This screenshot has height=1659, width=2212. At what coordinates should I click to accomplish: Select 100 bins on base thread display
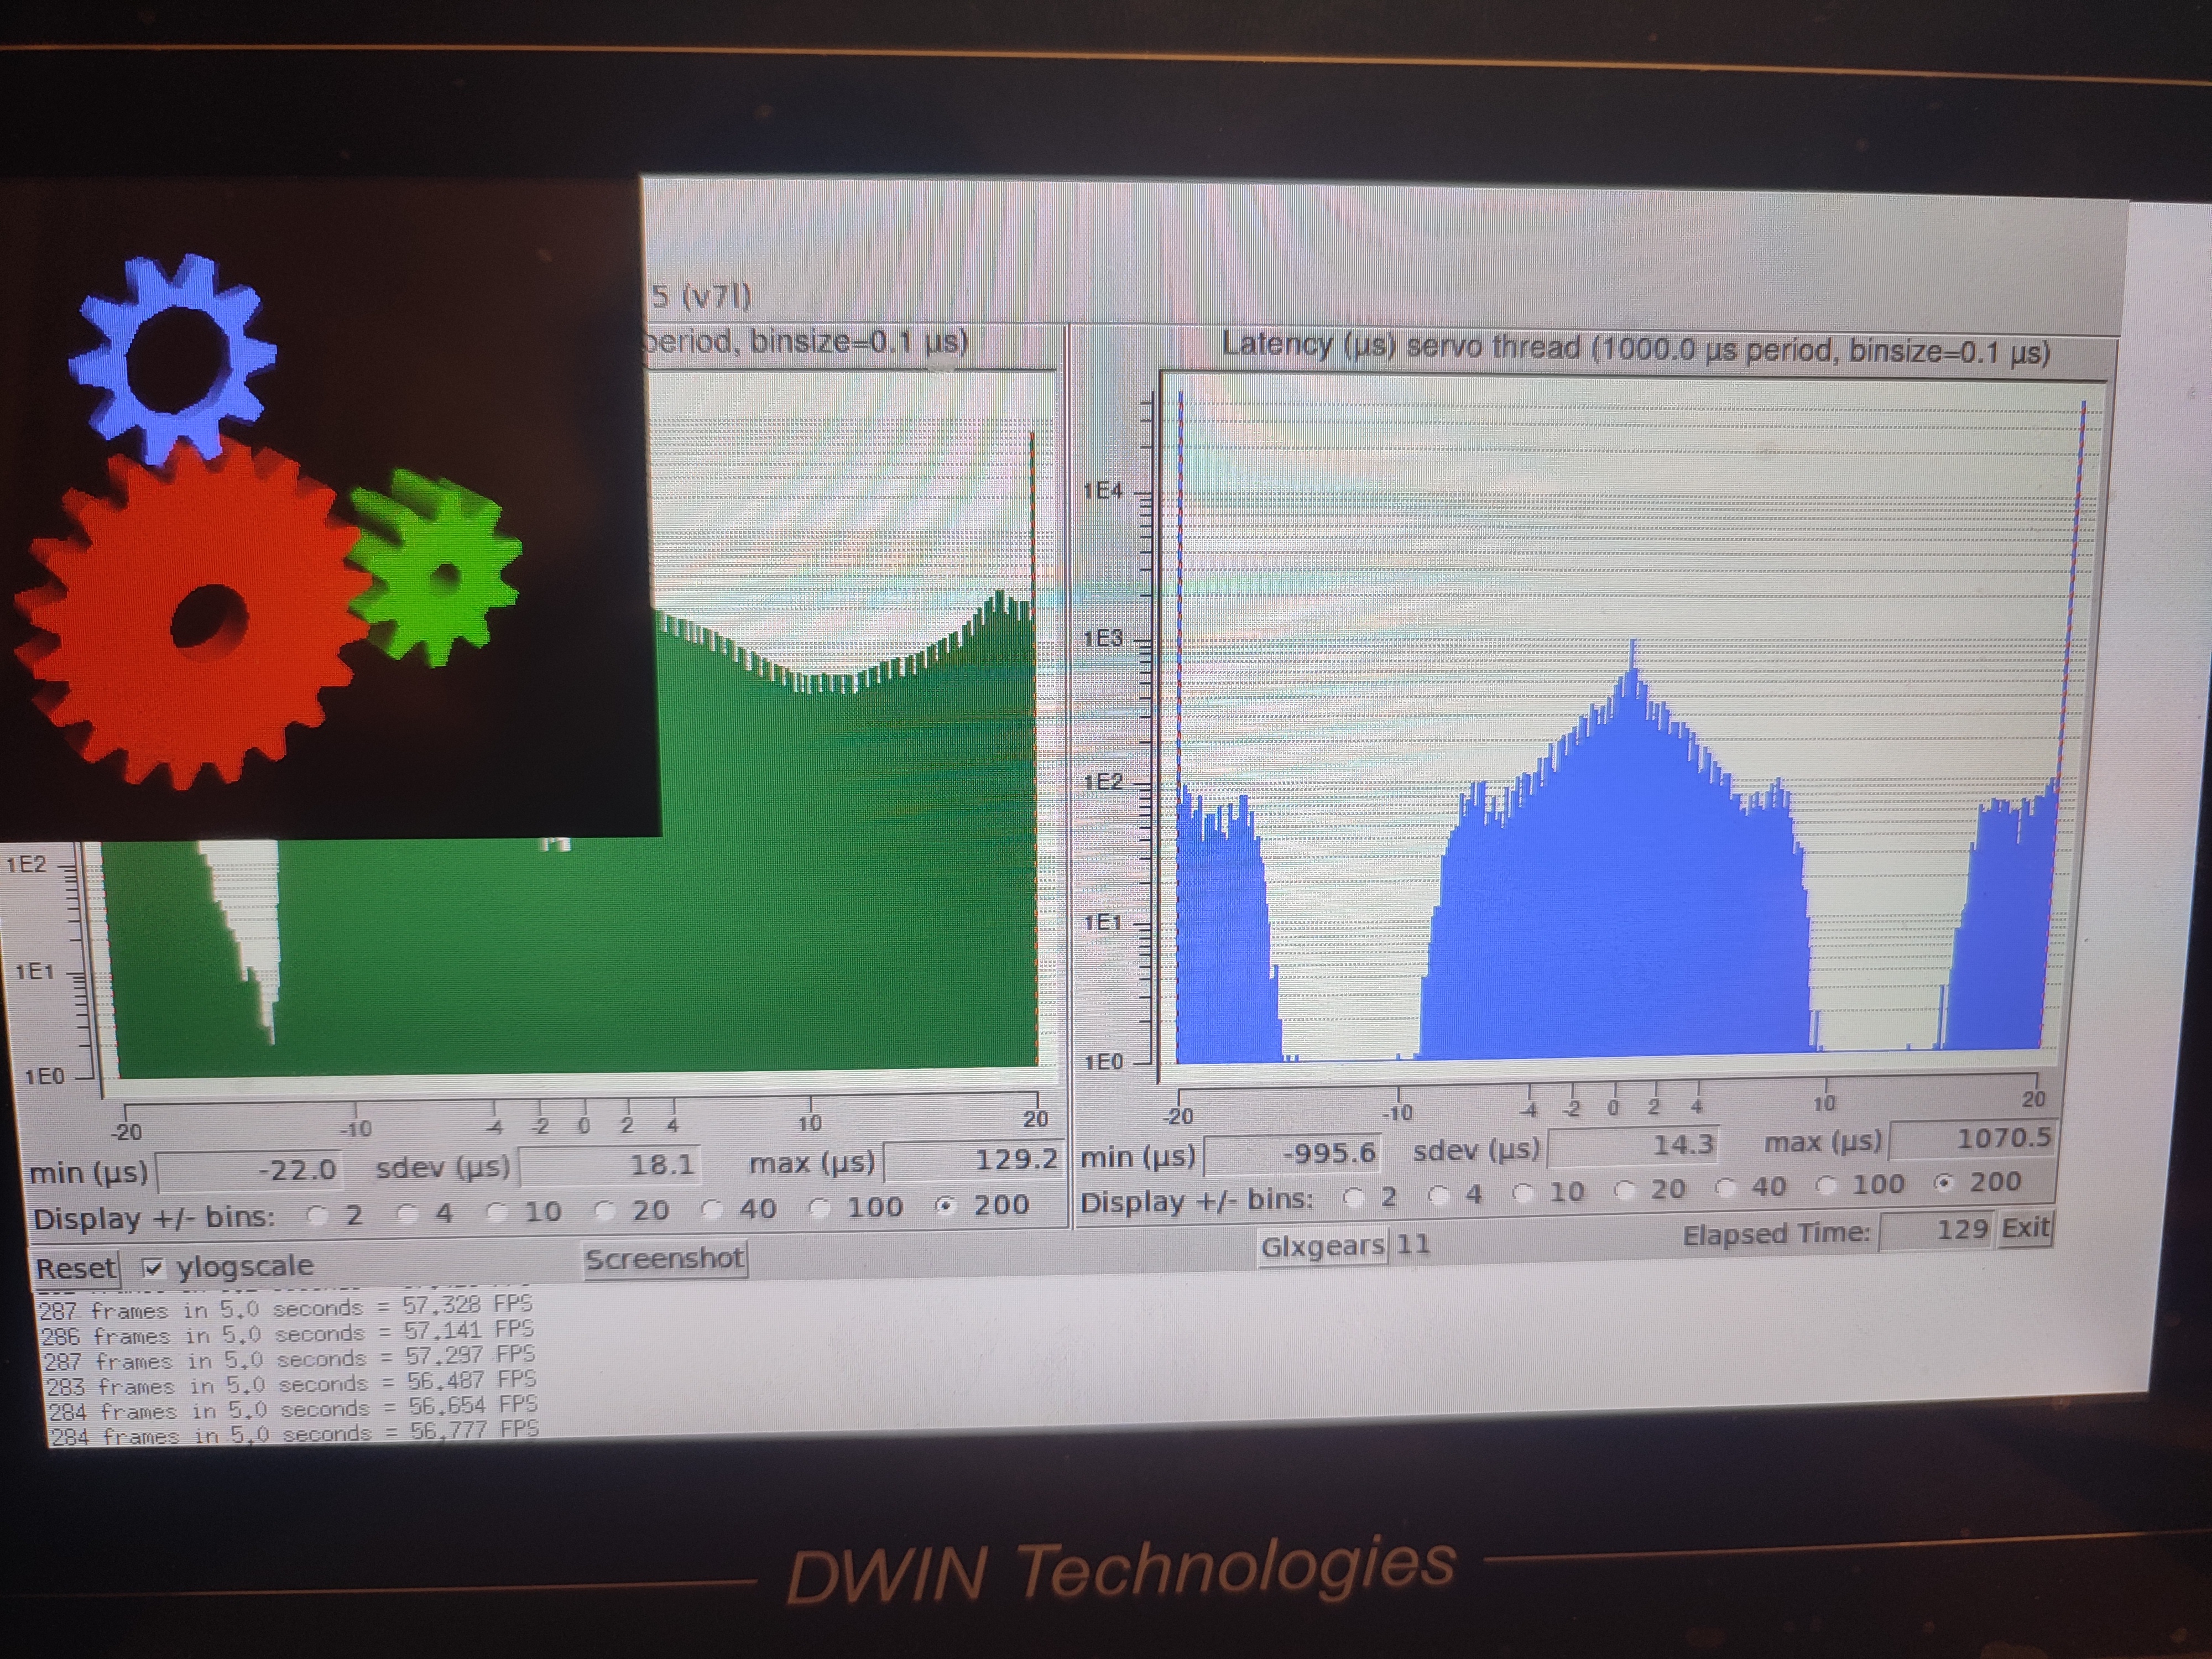819,1208
